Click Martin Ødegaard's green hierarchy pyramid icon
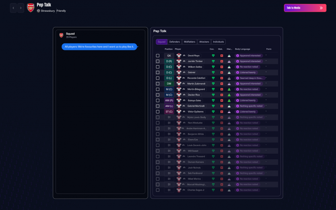 [229, 89]
